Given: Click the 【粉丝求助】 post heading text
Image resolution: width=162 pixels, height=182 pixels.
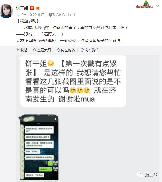Looking at the screenshot, I should (28, 21).
